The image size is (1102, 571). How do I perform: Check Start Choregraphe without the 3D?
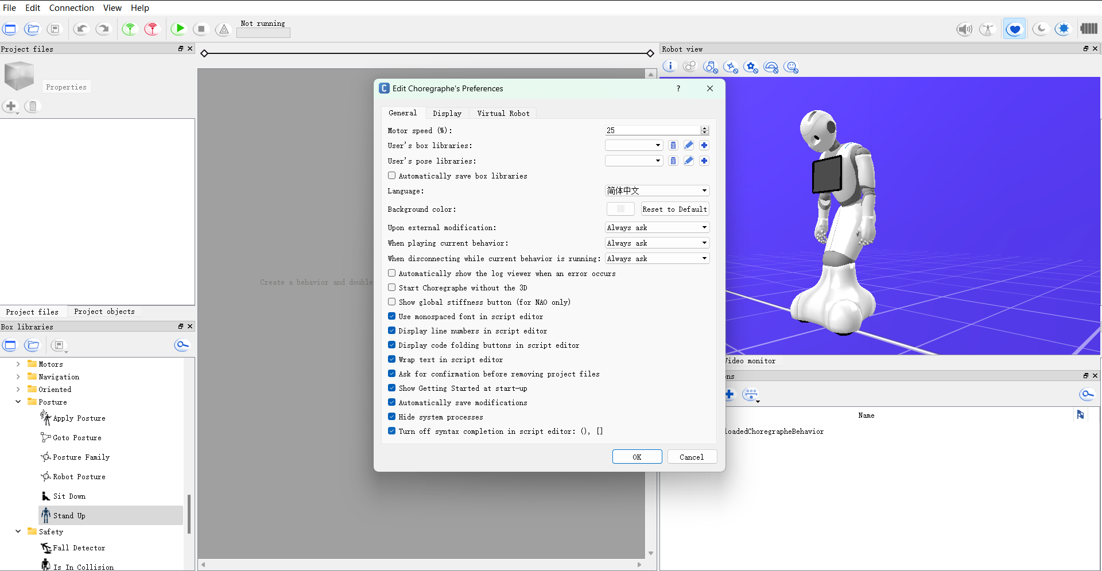point(391,288)
